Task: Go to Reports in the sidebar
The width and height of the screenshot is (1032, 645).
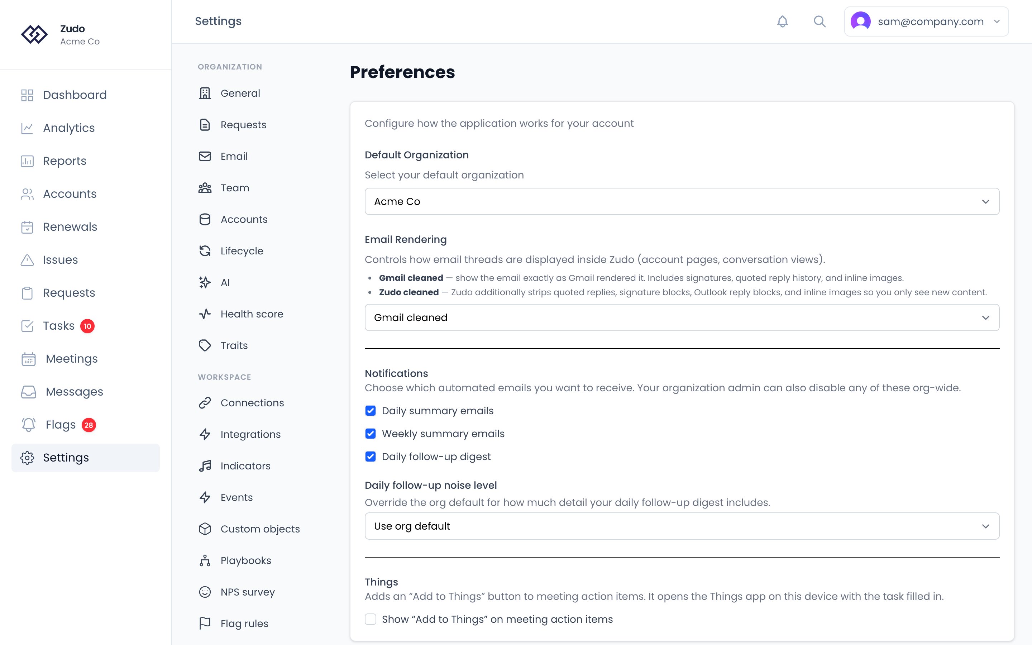Action: [x=85, y=161]
